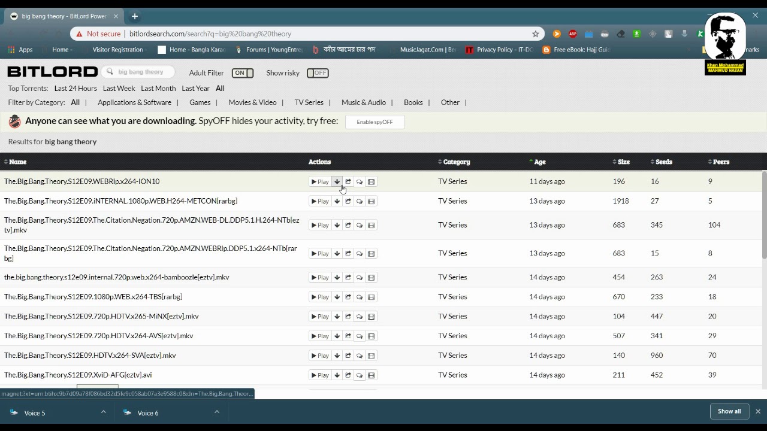
Task: Play the XviD-AFG[eztv].avi torrent
Action: click(320, 375)
